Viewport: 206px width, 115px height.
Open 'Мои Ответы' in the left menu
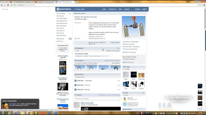(60, 33)
